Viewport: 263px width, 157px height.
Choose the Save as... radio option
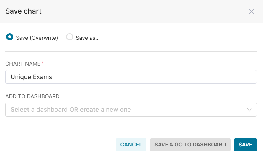click(70, 37)
